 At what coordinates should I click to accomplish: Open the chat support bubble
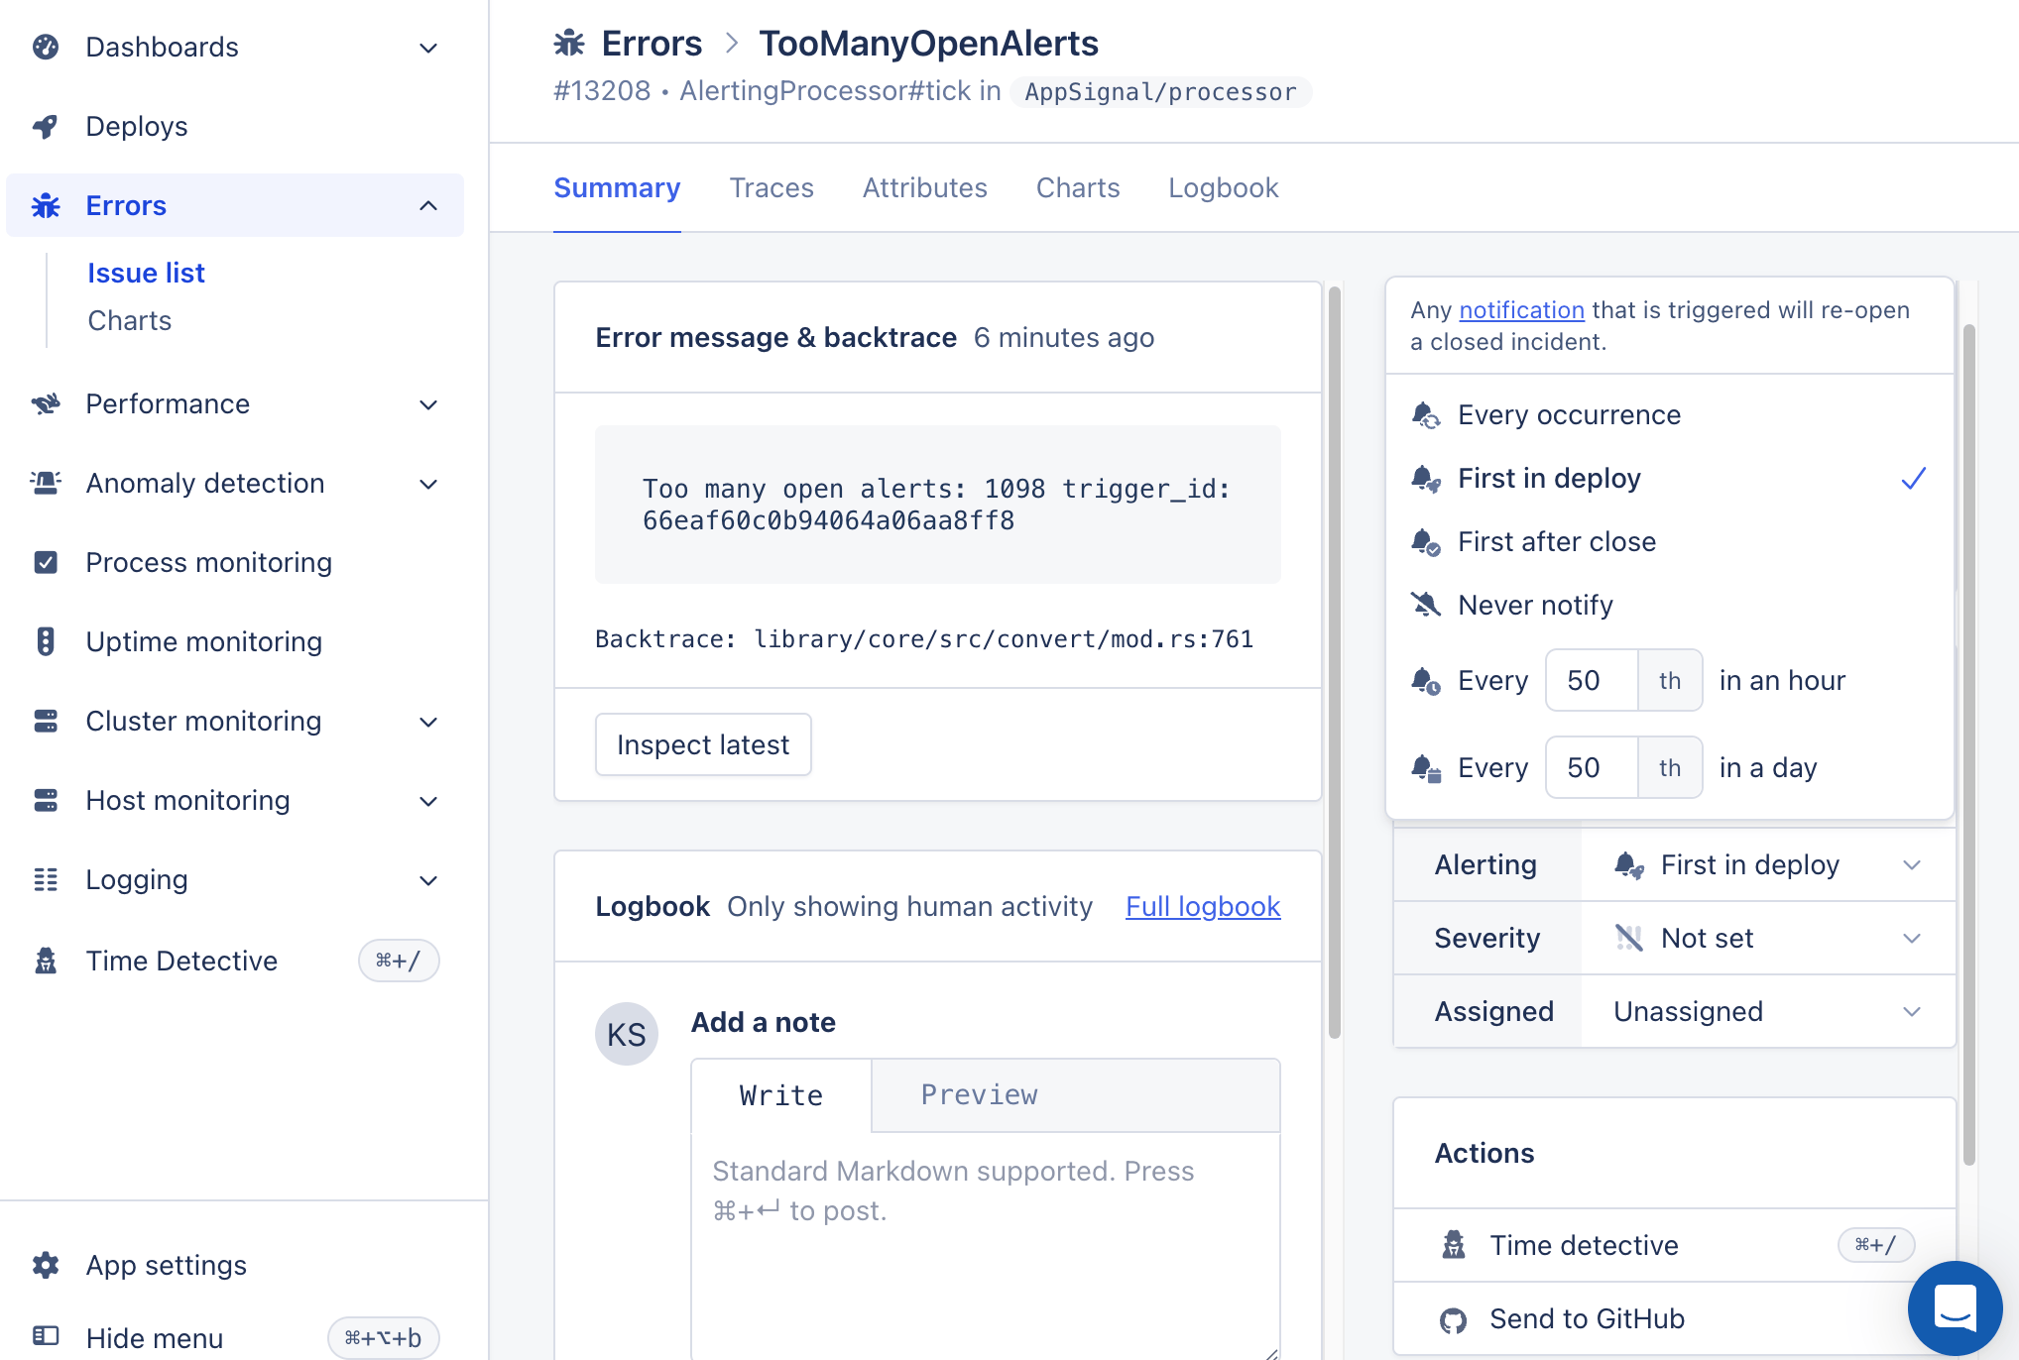click(1955, 1307)
